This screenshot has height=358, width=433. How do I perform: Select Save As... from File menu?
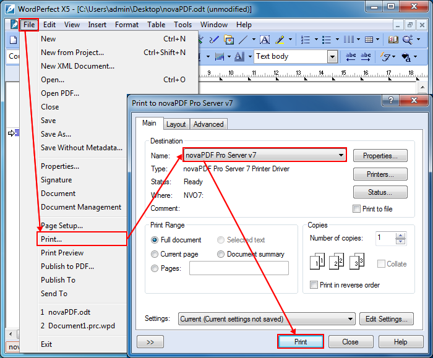tap(56, 134)
